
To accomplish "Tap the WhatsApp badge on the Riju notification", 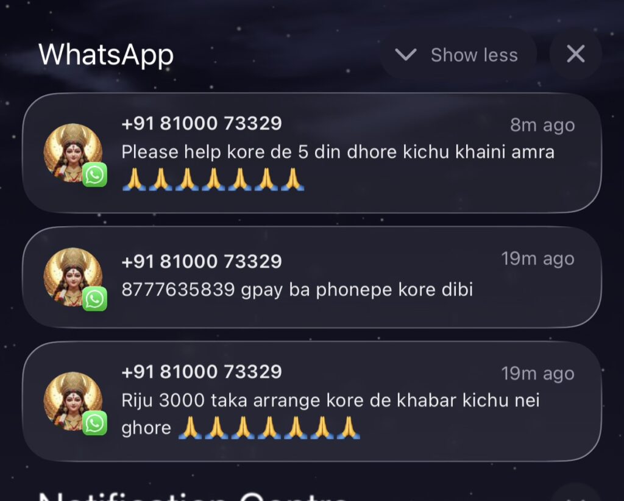I will [94, 423].
